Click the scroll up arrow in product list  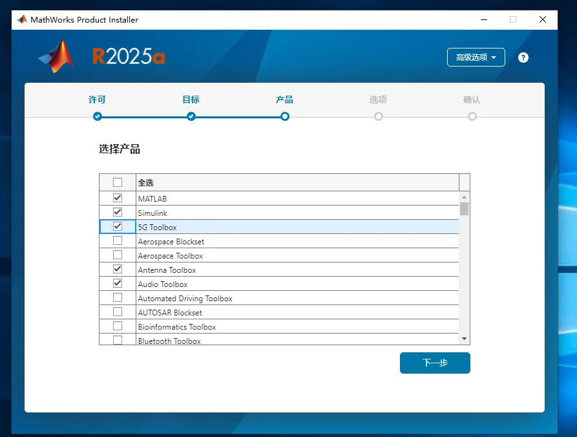(x=464, y=197)
